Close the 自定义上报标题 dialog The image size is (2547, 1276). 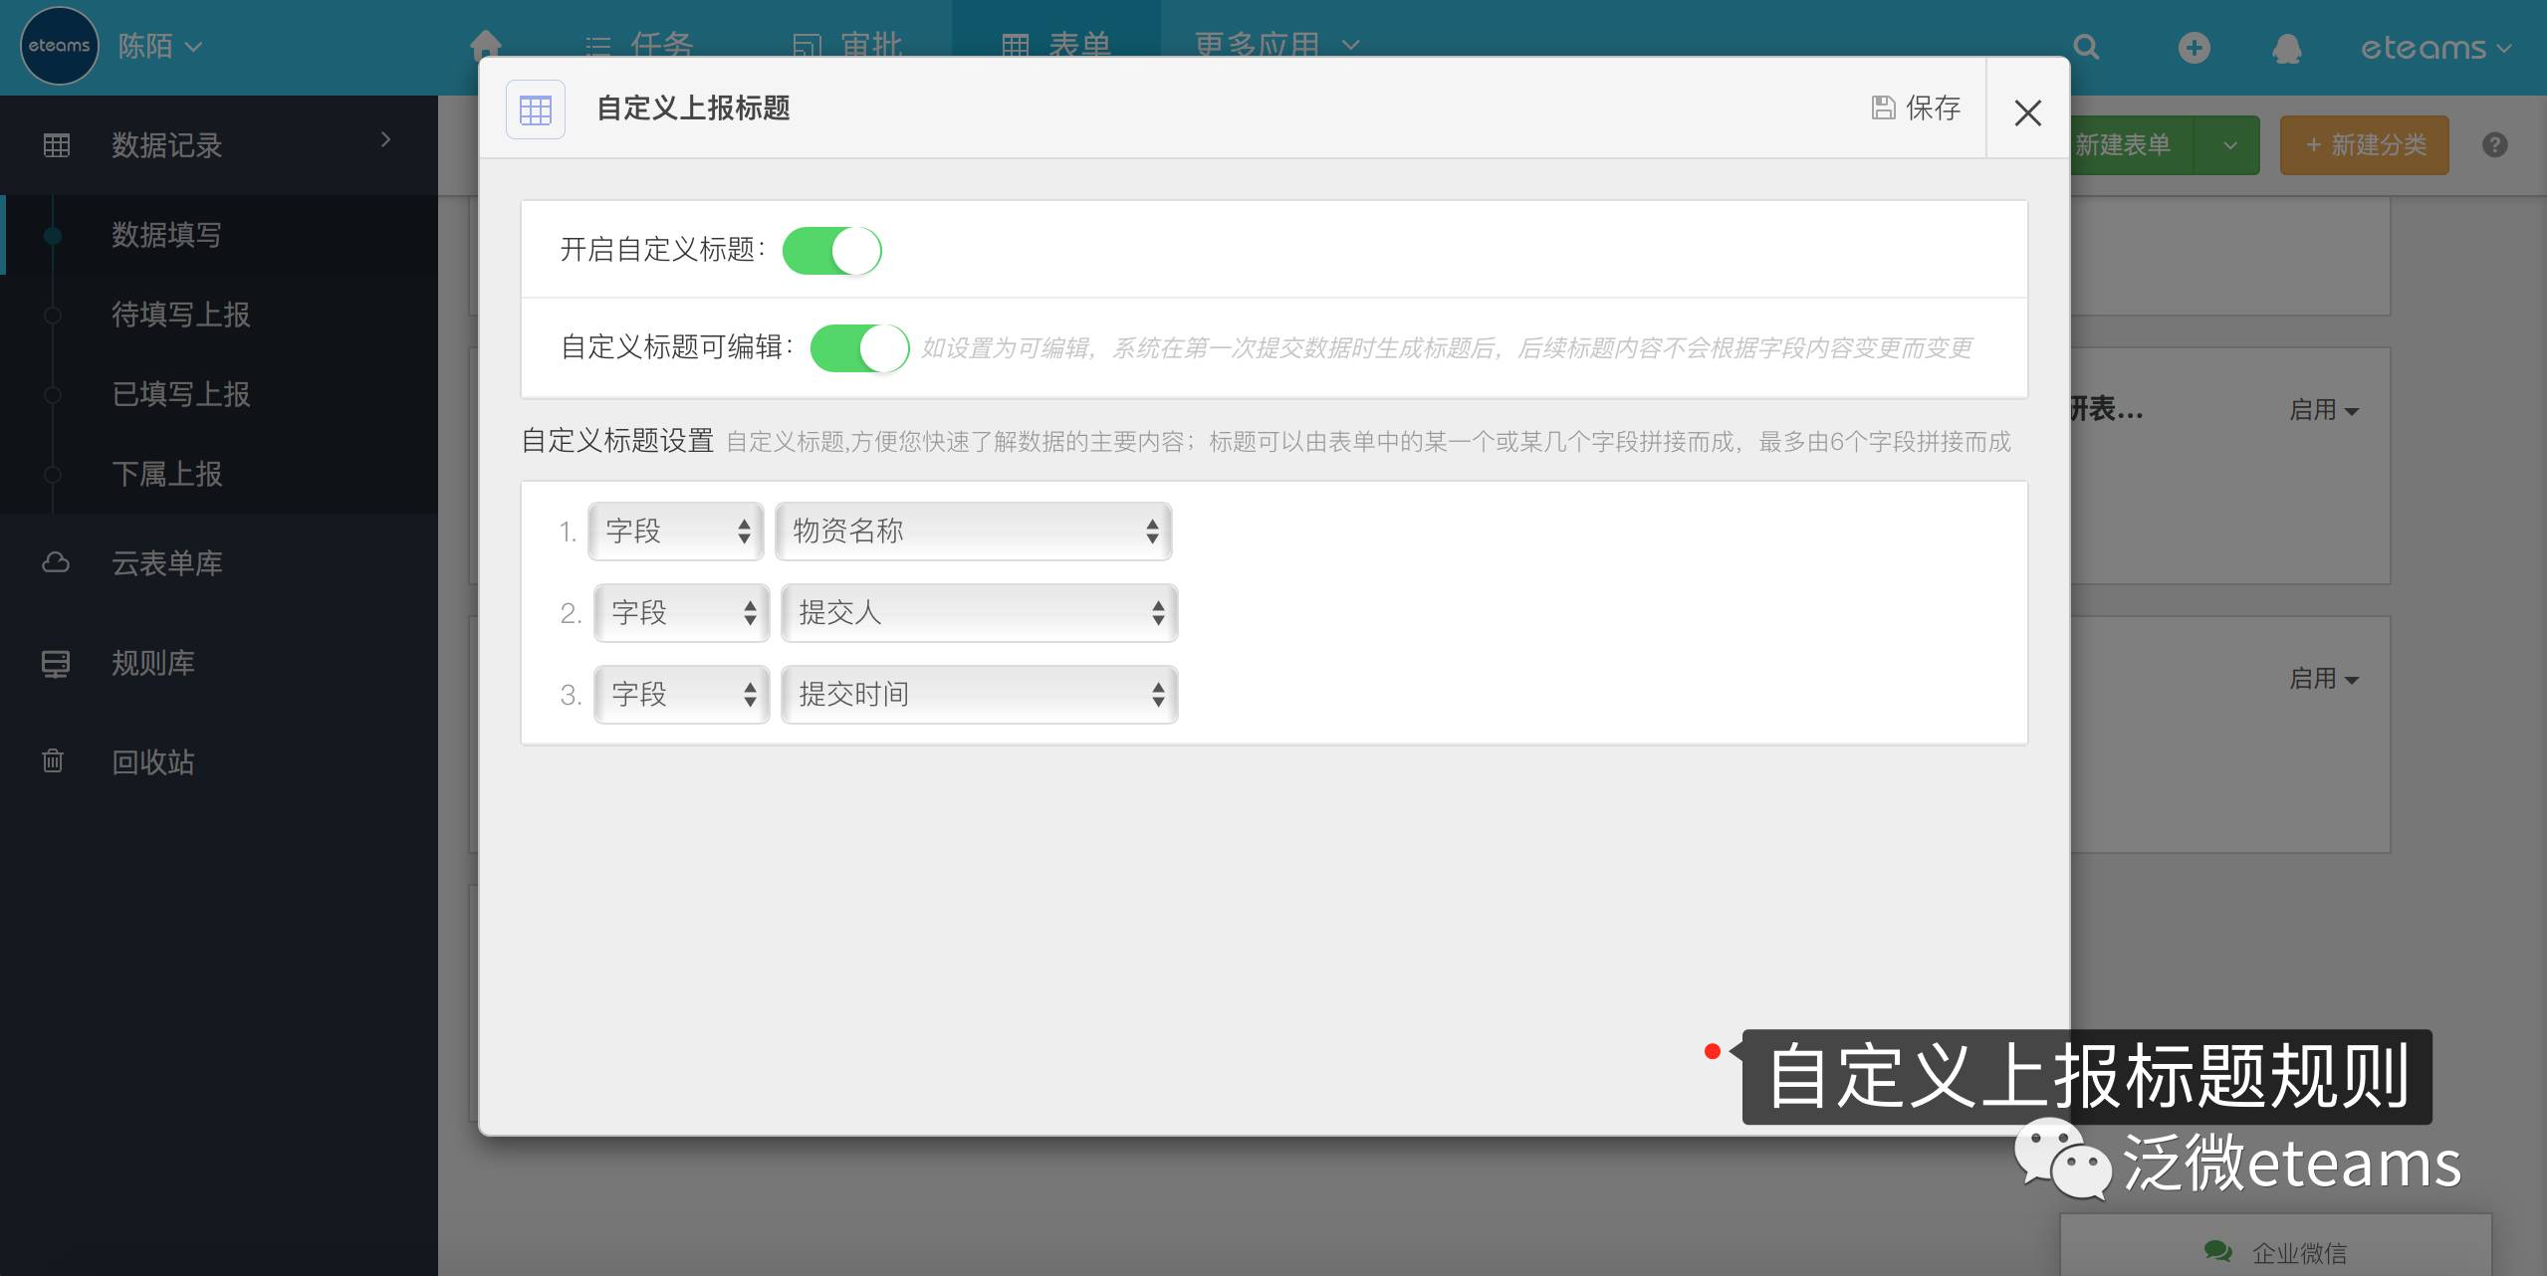tap(2027, 112)
